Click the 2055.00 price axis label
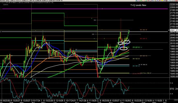This screenshot has height=103, width=178. 174,35
